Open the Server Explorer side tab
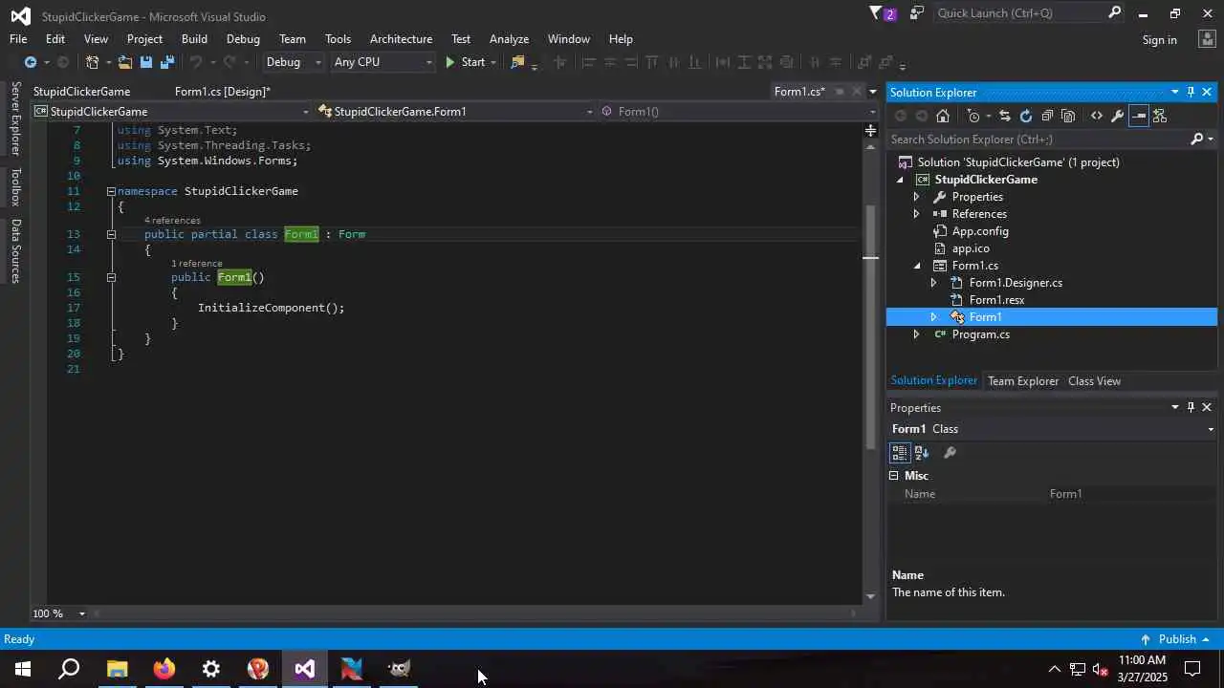Image resolution: width=1224 pixels, height=688 pixels. pos(15,118)
